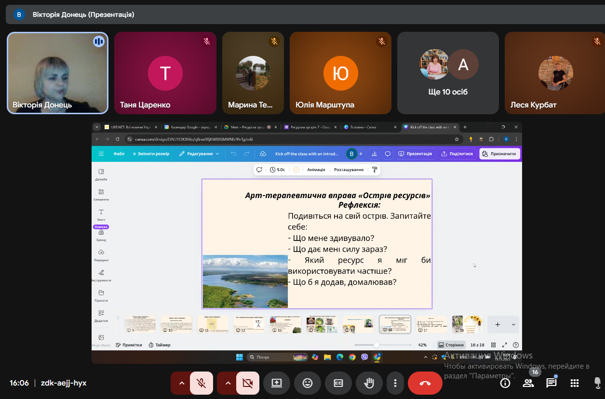This screenshot has height=399, width=605.
Task: Open the activities grid icon
Action: pyautogui.click(x=574, y=383)
